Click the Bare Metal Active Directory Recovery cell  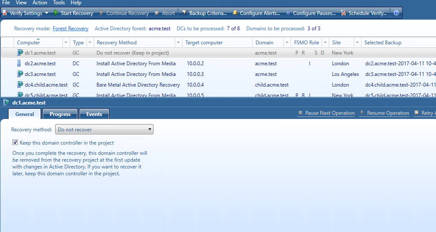coord(138,84)
